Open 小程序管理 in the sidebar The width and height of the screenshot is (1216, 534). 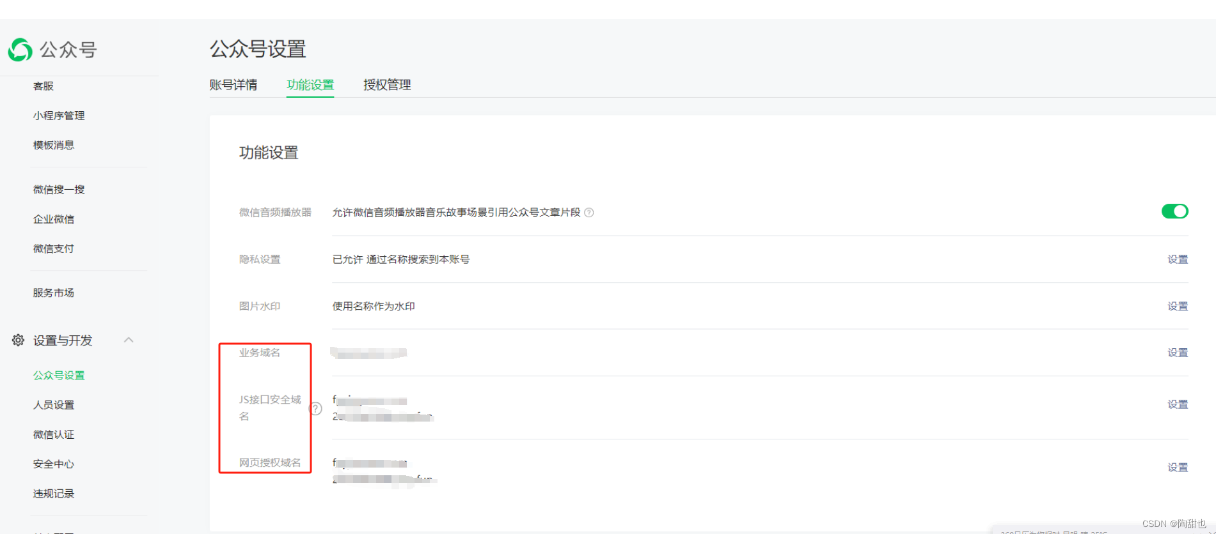(x=59, y=116)
